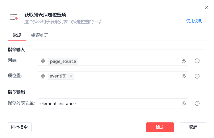Viewport: 214px width, 138px height.
Task: Click Python icon in 列表 field
Action: point(43,61)
